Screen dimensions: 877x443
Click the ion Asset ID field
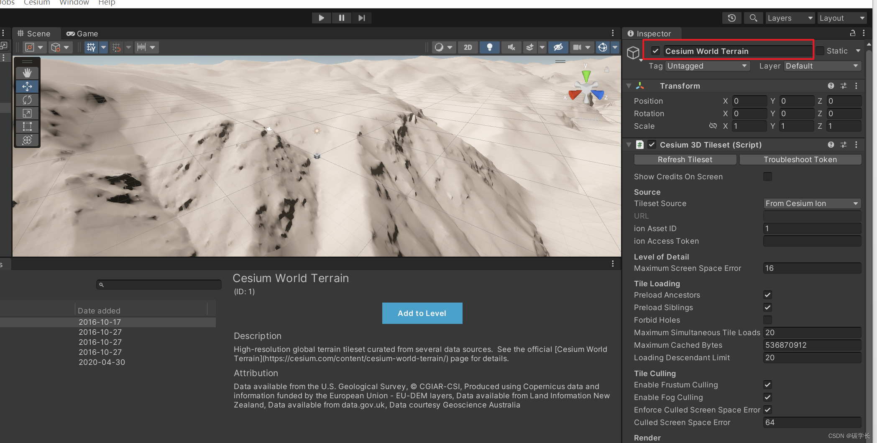(812, 228)
